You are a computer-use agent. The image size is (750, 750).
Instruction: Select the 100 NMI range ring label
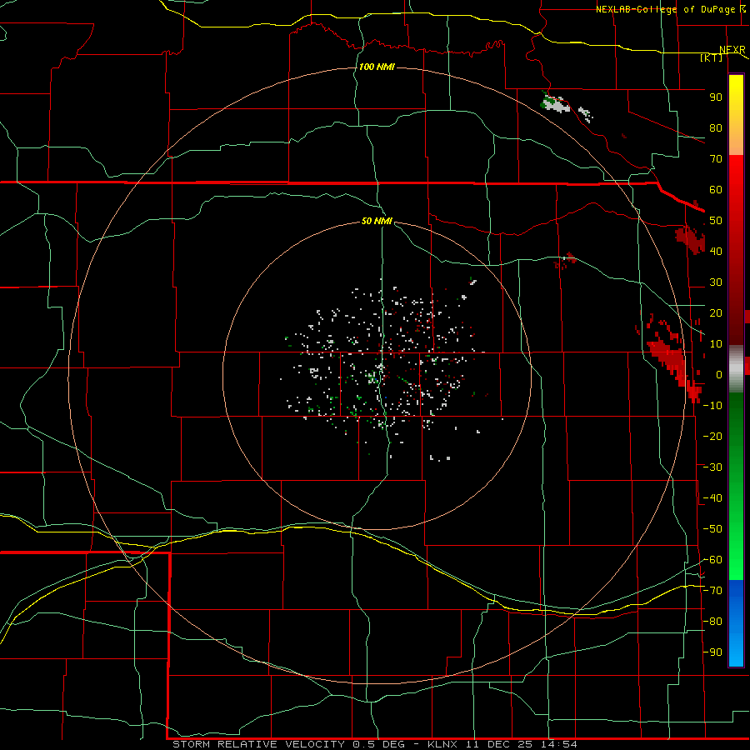(377, 67)
